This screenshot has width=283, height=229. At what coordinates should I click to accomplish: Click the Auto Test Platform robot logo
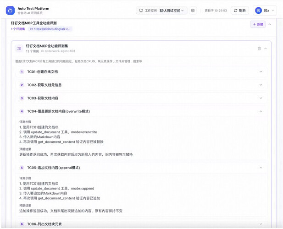coord(10,11)
